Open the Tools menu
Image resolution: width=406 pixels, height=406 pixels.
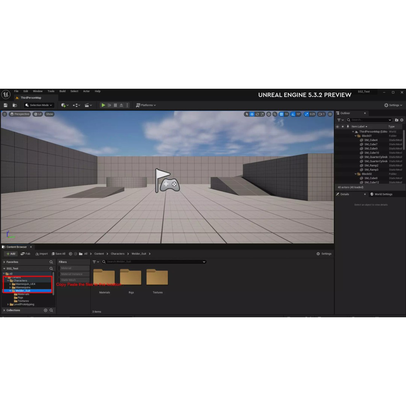[x=51, y=91]
